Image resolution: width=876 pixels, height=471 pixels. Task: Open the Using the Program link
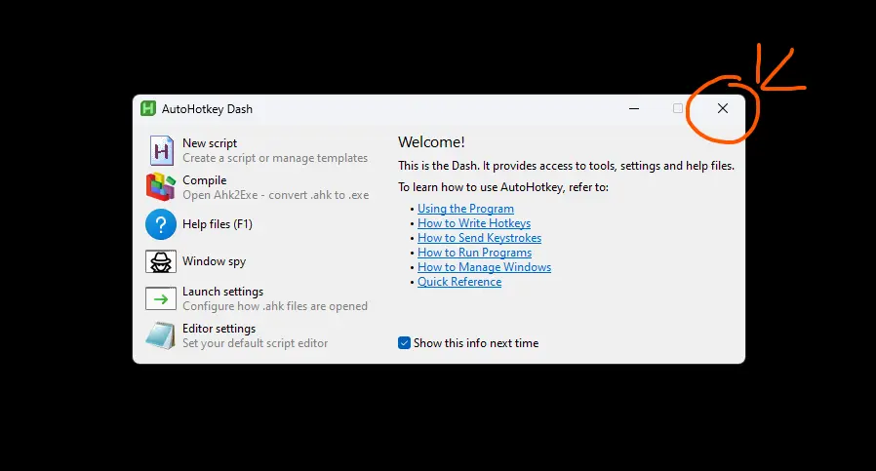point(465,209)
